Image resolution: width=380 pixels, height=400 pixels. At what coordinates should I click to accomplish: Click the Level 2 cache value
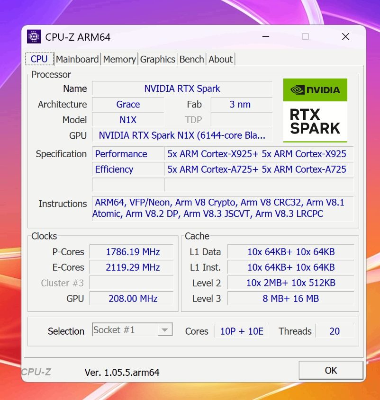tap(291, 283)
